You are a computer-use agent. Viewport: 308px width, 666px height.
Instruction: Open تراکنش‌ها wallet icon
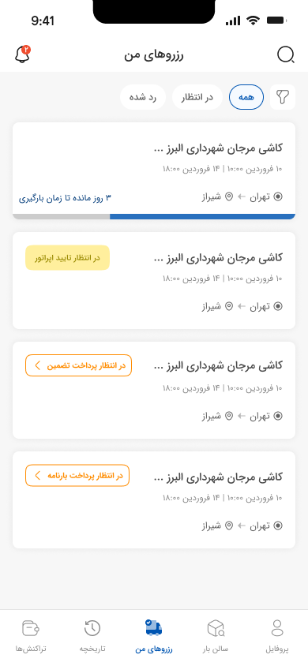click(x=31, y=628)
